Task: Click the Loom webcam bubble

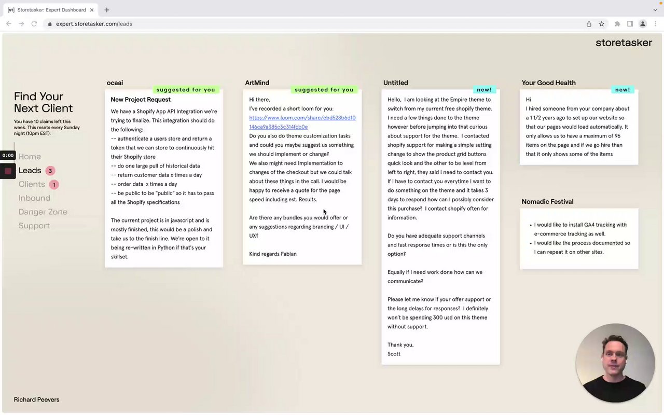Action: click(615, 363)
